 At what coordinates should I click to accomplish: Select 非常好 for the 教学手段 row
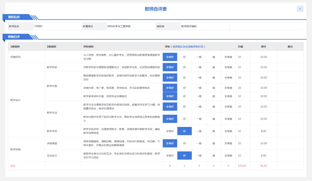click(x=170, y=131)
